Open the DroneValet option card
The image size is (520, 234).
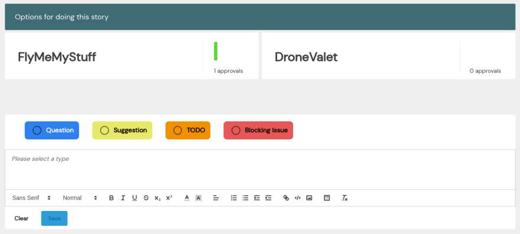(x=388, y=56)
